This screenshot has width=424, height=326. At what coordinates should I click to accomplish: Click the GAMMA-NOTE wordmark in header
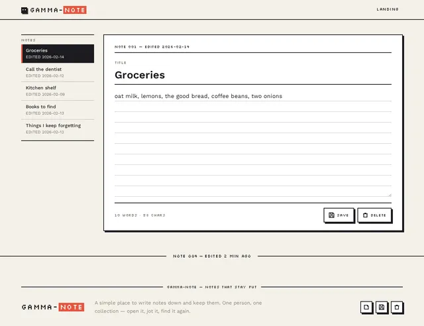(x=58, y=11)
